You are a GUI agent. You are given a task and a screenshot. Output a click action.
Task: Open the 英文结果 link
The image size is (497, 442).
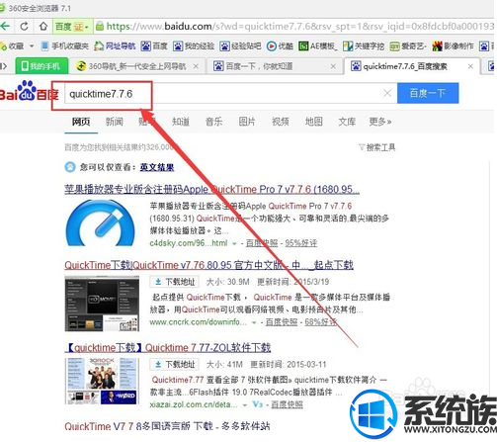pos(157,167)
